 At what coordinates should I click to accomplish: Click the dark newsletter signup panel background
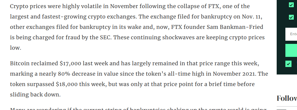pos(281,38)
